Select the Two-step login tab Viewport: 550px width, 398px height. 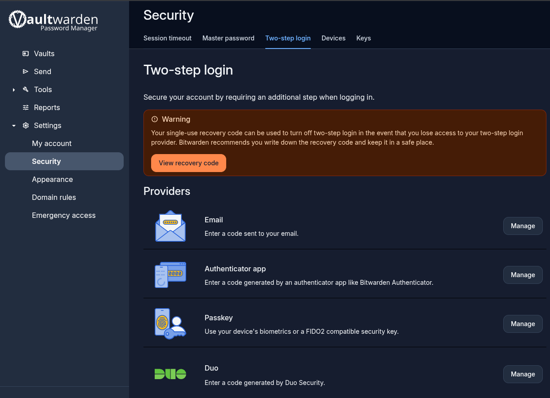click(x=288, y=38)
